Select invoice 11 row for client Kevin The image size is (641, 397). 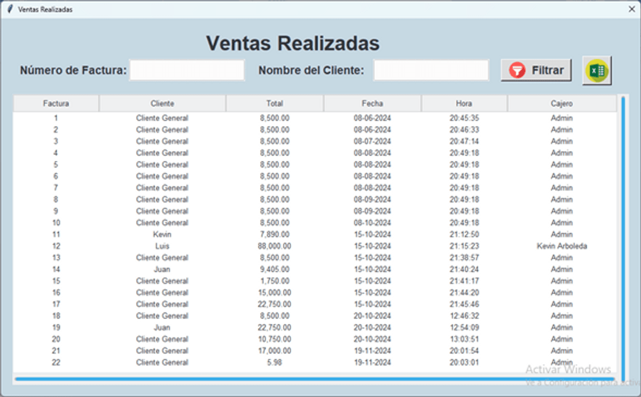[162, 234]
